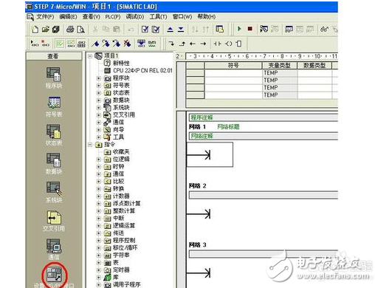375x288 pixels.
Task: Open the 编辑(E) menu
Action: click(68, 17)
